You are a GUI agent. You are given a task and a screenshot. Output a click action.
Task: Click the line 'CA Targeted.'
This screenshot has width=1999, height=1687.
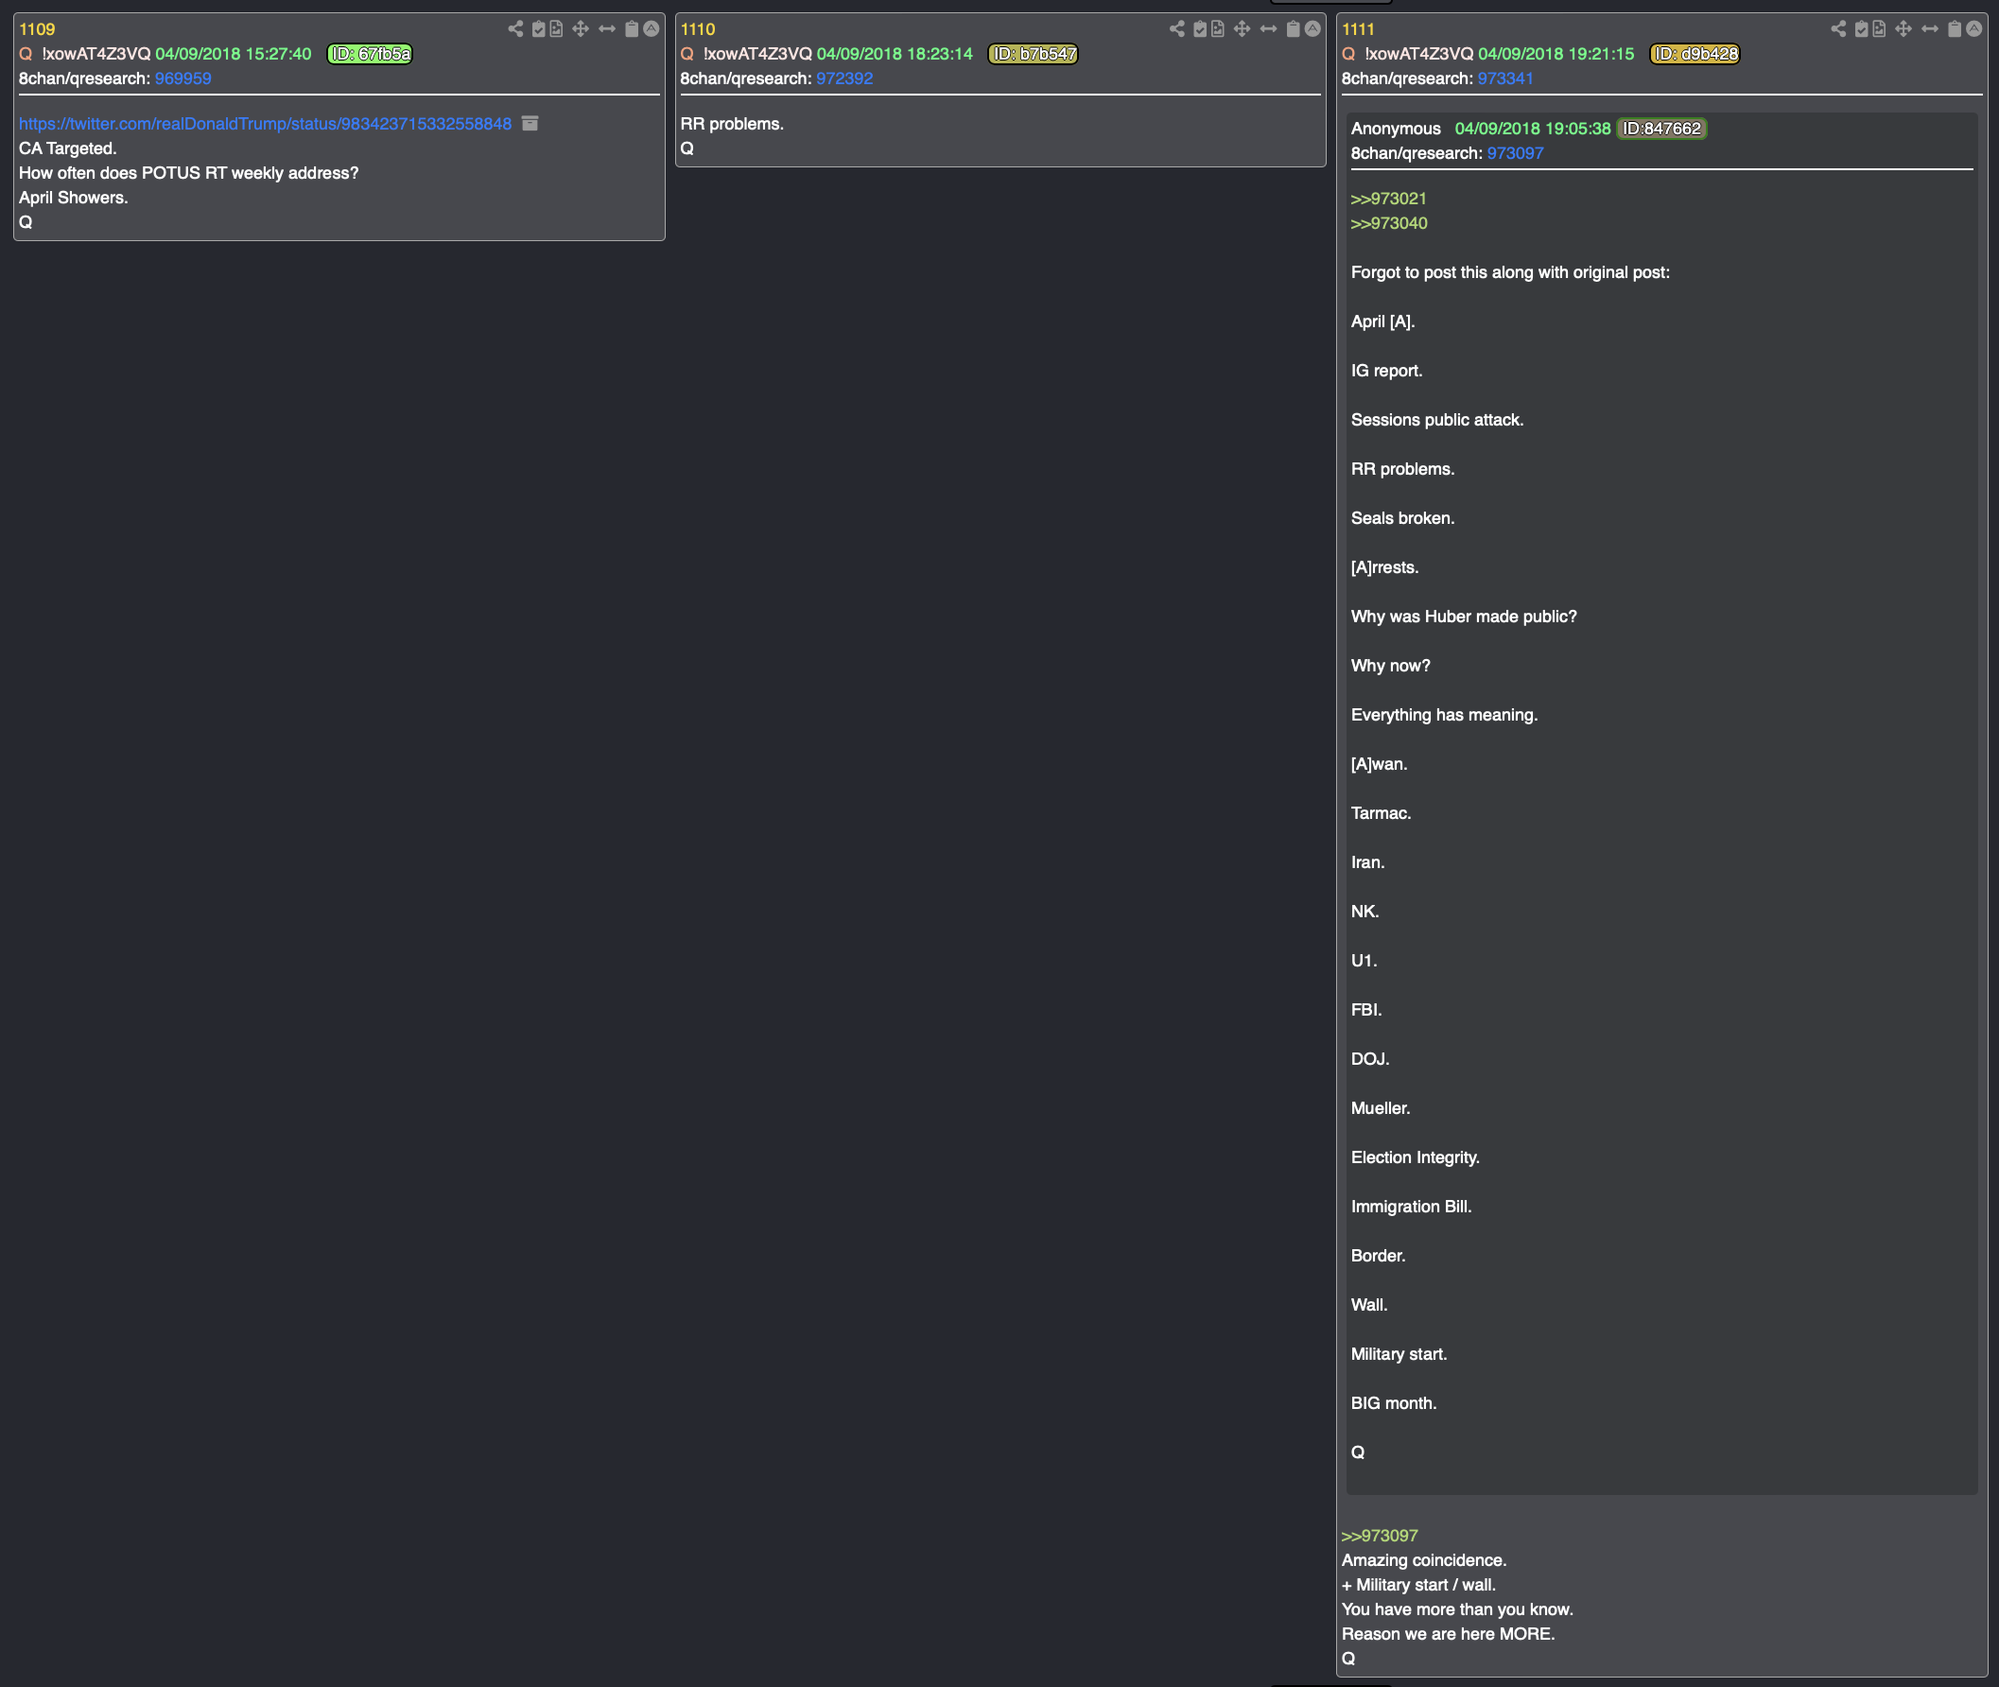pos(68,149)
